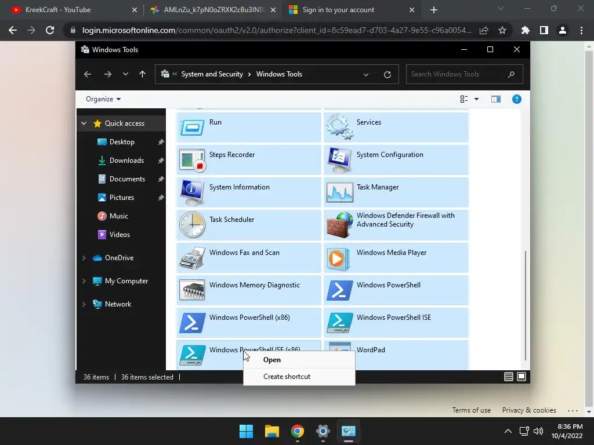The width and height of the screenshot is (594, 445).
Task: Click Privacy & cookies link
Action: pyautogui.click(x=529, y=410)
